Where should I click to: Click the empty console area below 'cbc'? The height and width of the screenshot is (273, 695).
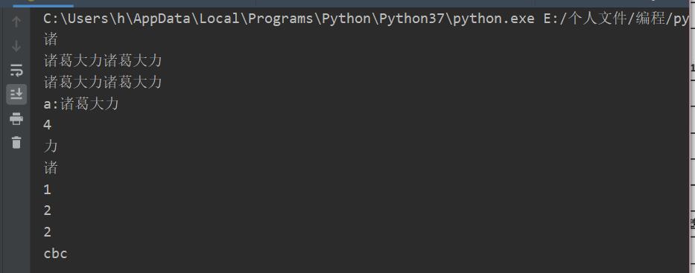pos(355,268)
